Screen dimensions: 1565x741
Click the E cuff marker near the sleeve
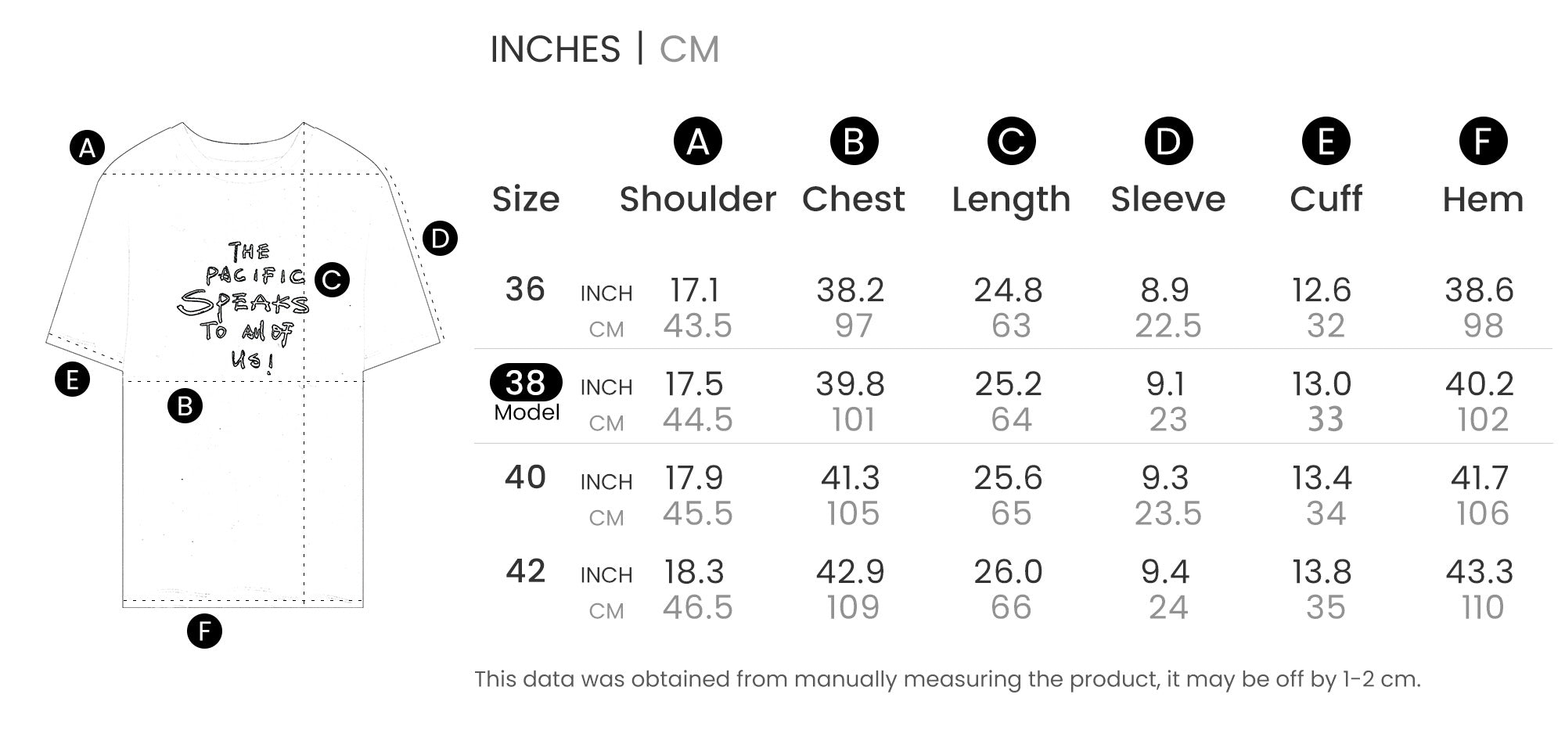(x=72, y=379)
